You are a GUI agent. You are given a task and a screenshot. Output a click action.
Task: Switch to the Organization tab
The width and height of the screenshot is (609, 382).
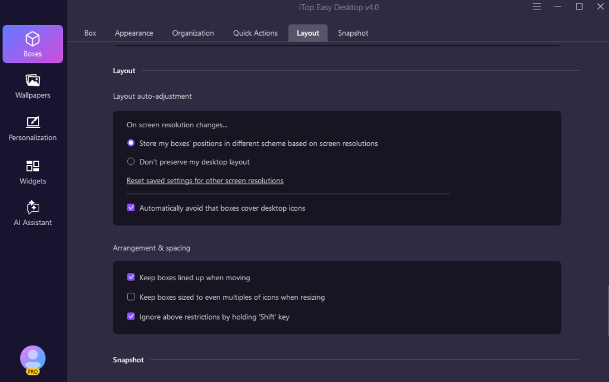(x=193, y=33)
